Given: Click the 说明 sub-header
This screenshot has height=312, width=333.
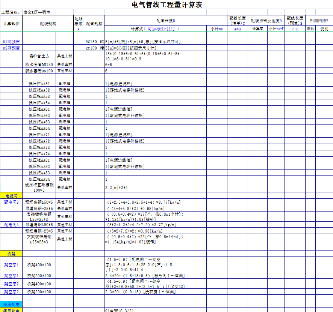Looking at the screenshot, I should pos(324,29).
